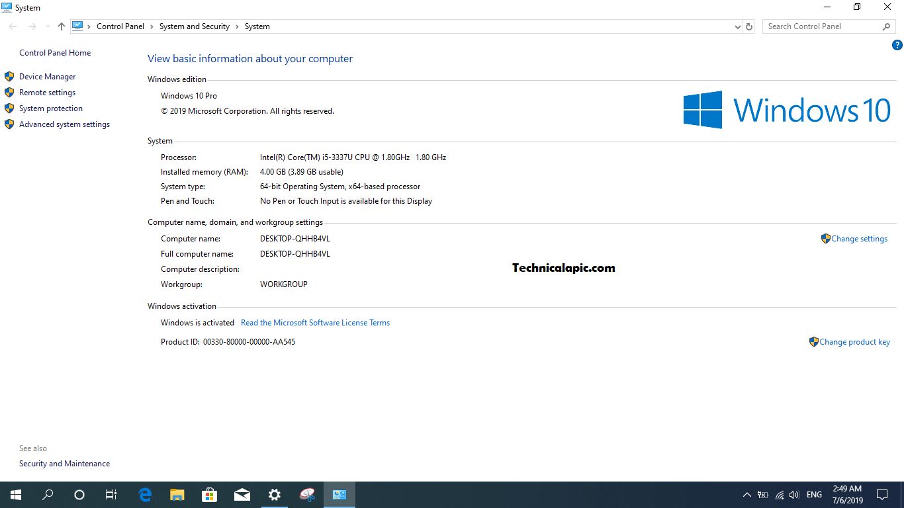
Task: Click the System breadcrumb item
Action: (257, 26)
